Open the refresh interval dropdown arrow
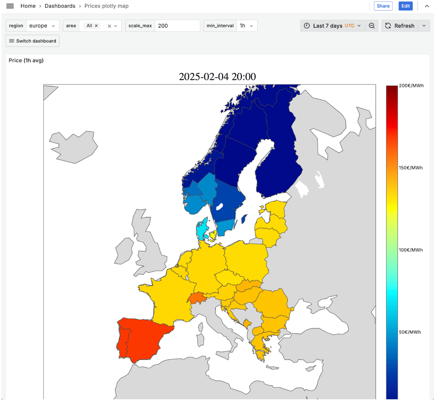434x400 pixels. [424, 26]
